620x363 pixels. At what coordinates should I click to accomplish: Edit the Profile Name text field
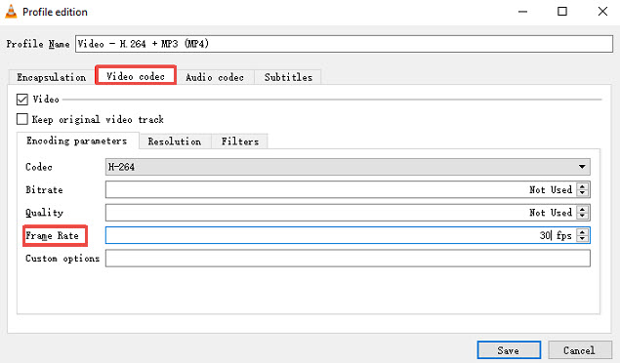[x=344, y=44]
